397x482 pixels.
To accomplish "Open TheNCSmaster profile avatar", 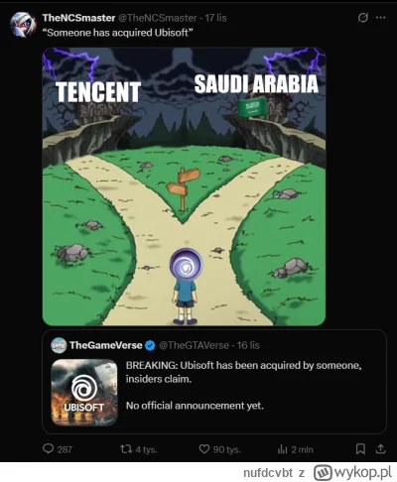I will (x=23, y=25).
